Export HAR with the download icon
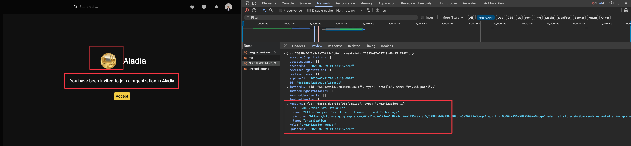631x146 pixels. click(385, 10)
